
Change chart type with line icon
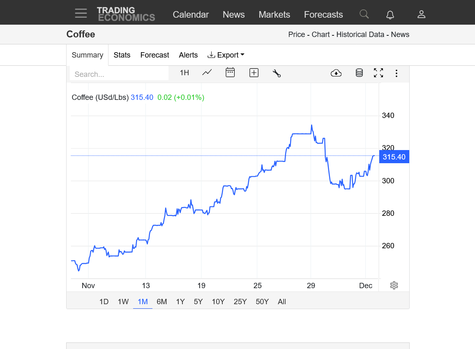[x=207, y=73]
